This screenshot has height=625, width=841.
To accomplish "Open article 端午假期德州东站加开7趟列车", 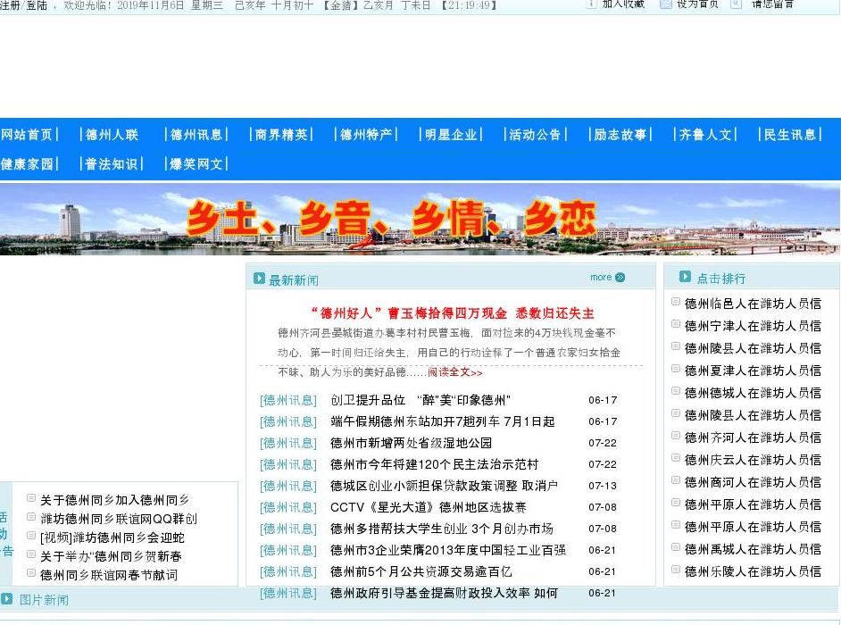I will point(443,421).
